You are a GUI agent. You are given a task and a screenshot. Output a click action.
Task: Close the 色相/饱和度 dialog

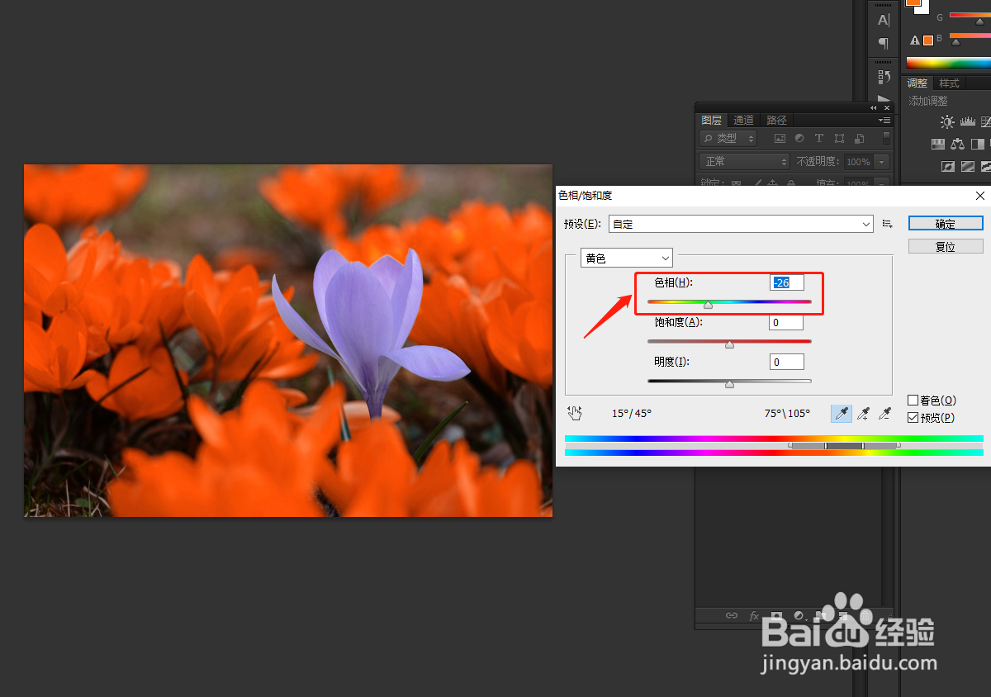click(x=980, y=196)
